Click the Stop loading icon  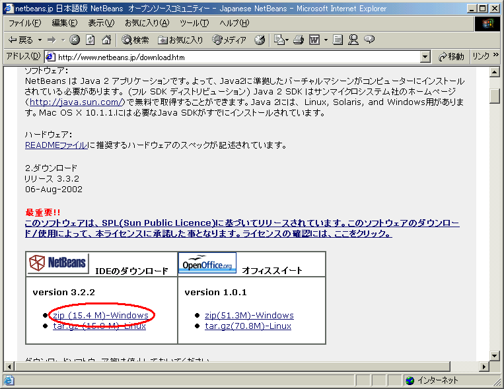coord(75,40)
